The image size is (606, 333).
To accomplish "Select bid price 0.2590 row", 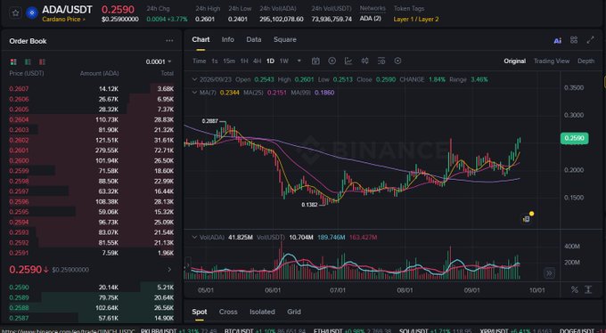I will pyautogui.click(x=92, y=288).
